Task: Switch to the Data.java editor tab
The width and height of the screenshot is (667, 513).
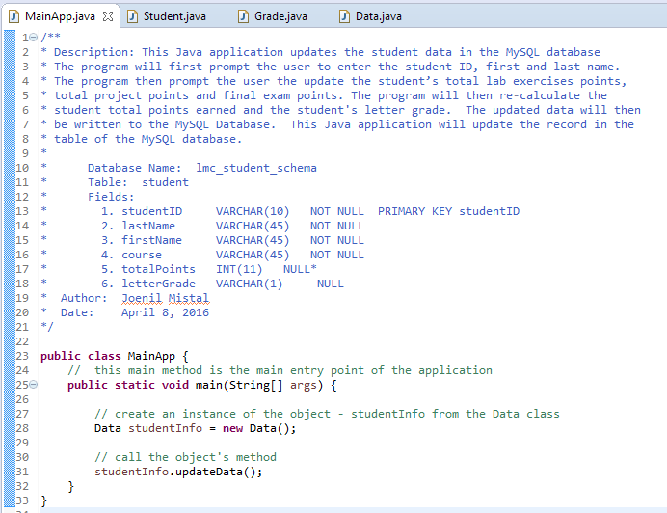Action: [x=378, y=16]
